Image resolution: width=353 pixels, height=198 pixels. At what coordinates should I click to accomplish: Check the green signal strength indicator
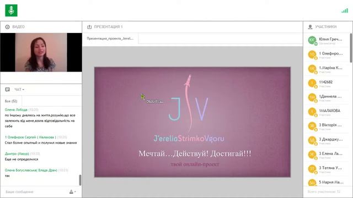click(x=345, y=10)
